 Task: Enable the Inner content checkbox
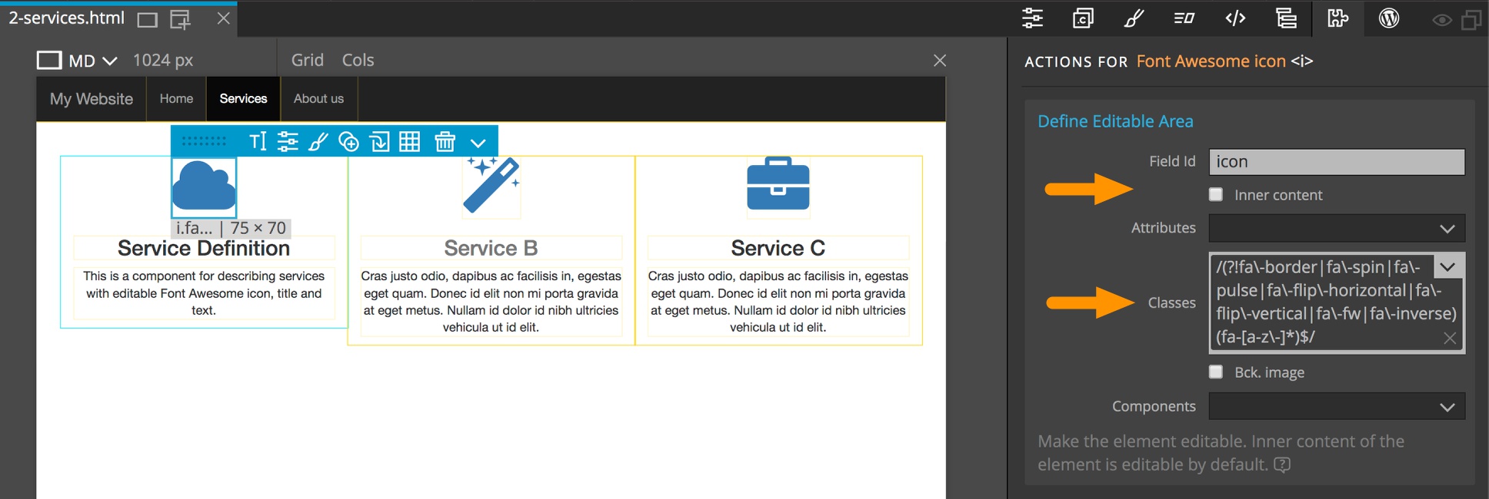pos(1216,194)
